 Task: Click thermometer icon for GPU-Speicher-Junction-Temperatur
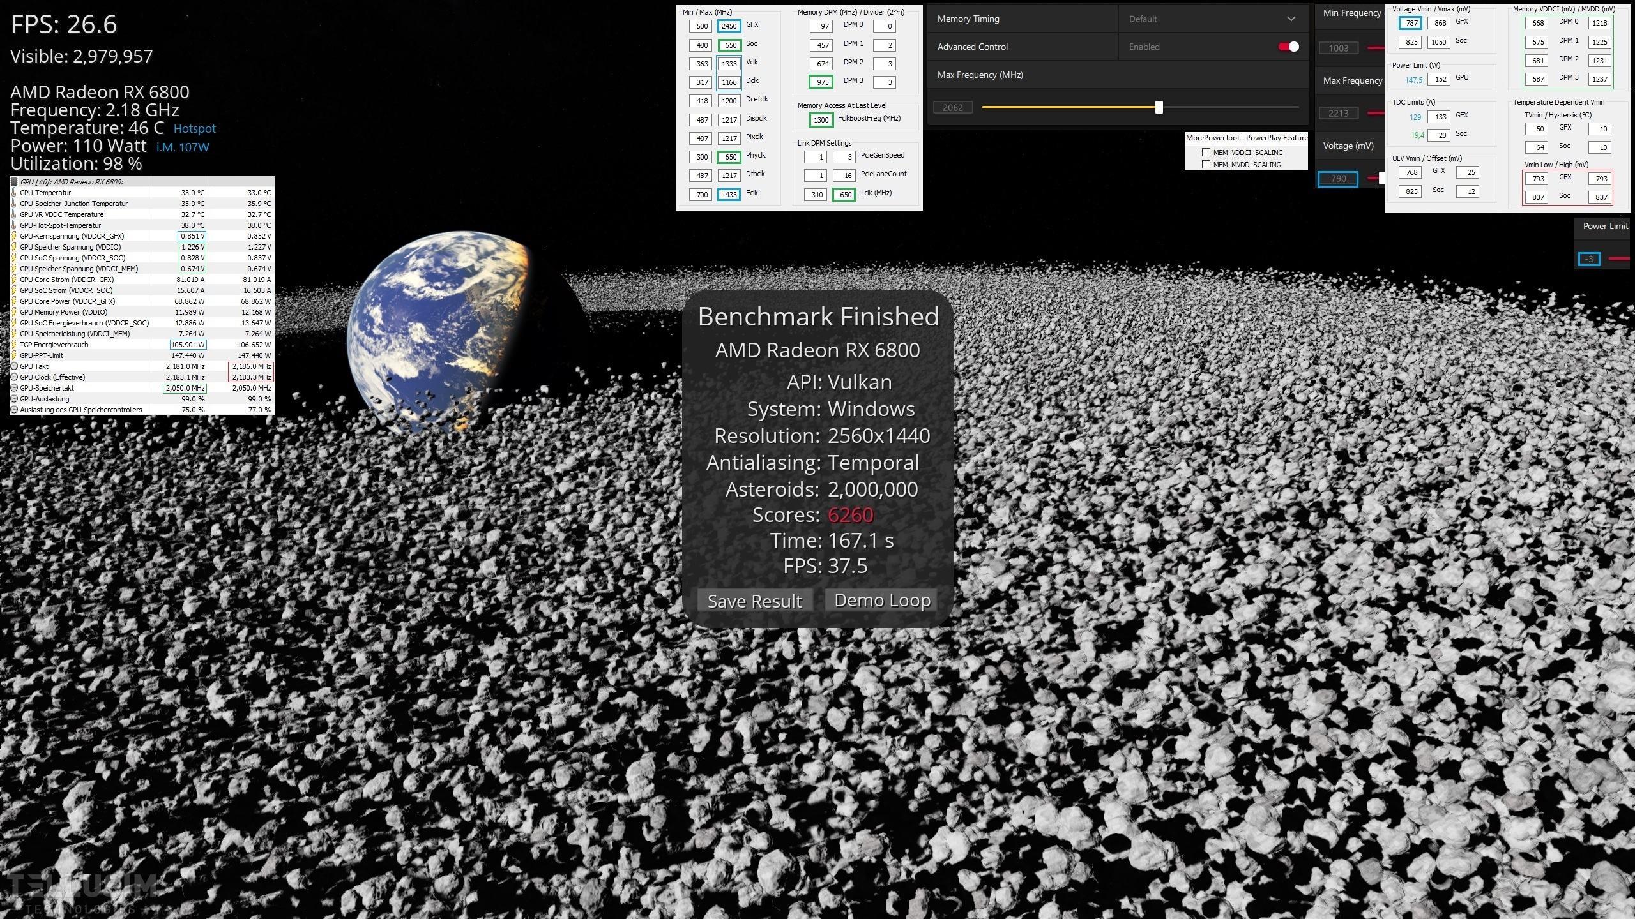[x=15, y=204]
